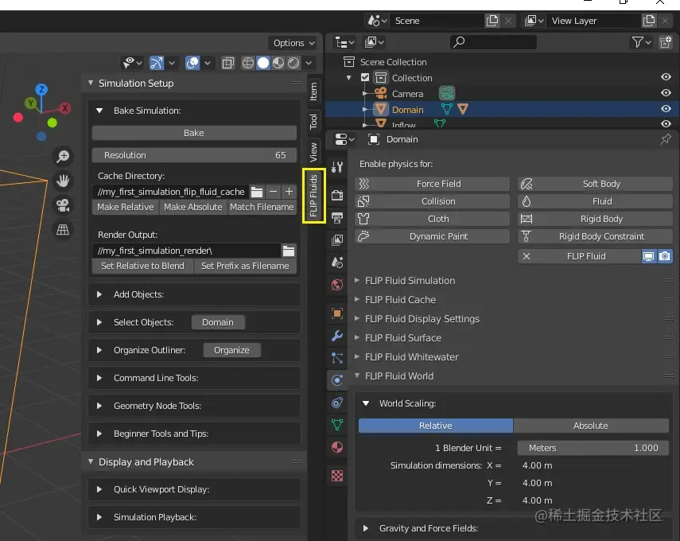Click the outliner search field
Image resolution: width=680 pixels, height=541 pixels.
tap(493, 42)
